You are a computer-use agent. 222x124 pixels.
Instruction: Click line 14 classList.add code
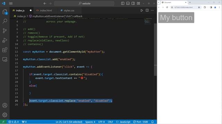[49, 59]
